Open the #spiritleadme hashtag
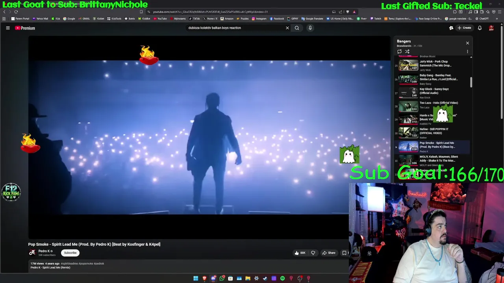The width and height of the screenshot is (504, 283). 69,264
